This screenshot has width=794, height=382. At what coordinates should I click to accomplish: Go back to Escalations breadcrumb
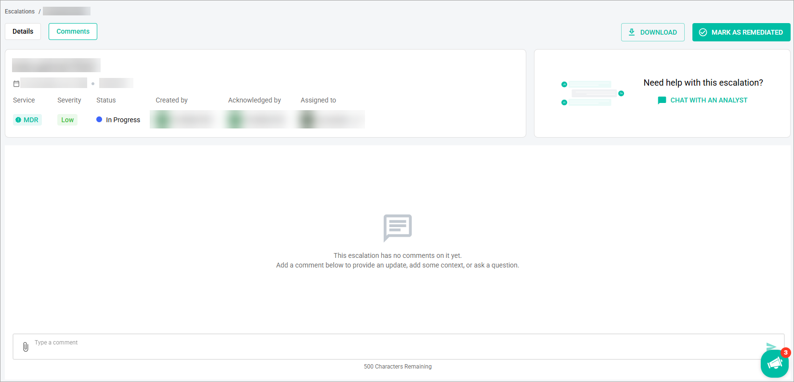[20, 11]
